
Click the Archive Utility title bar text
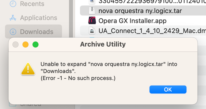tap(103, 44)
